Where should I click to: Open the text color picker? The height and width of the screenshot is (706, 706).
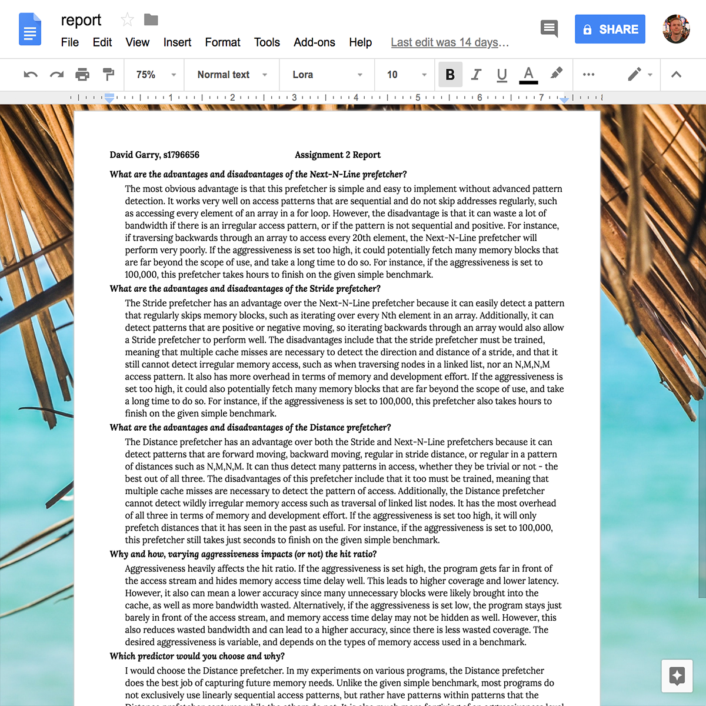(x=528, y=75)
